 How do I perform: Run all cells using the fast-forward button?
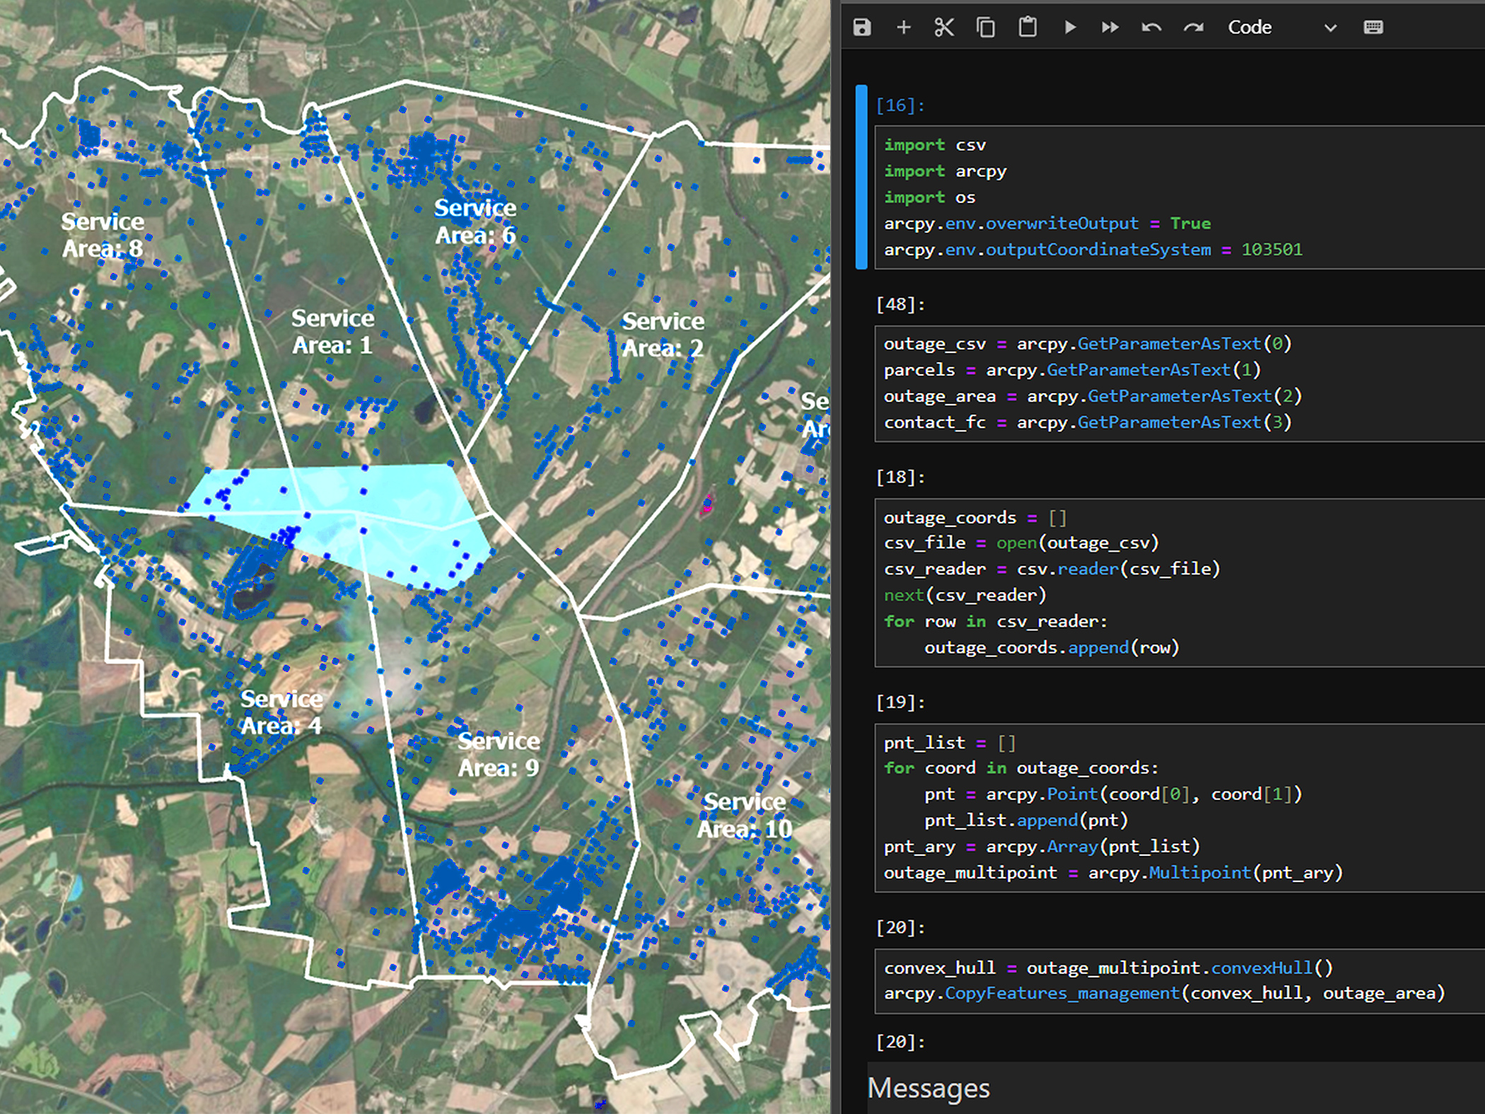(x=1110, y=27)
